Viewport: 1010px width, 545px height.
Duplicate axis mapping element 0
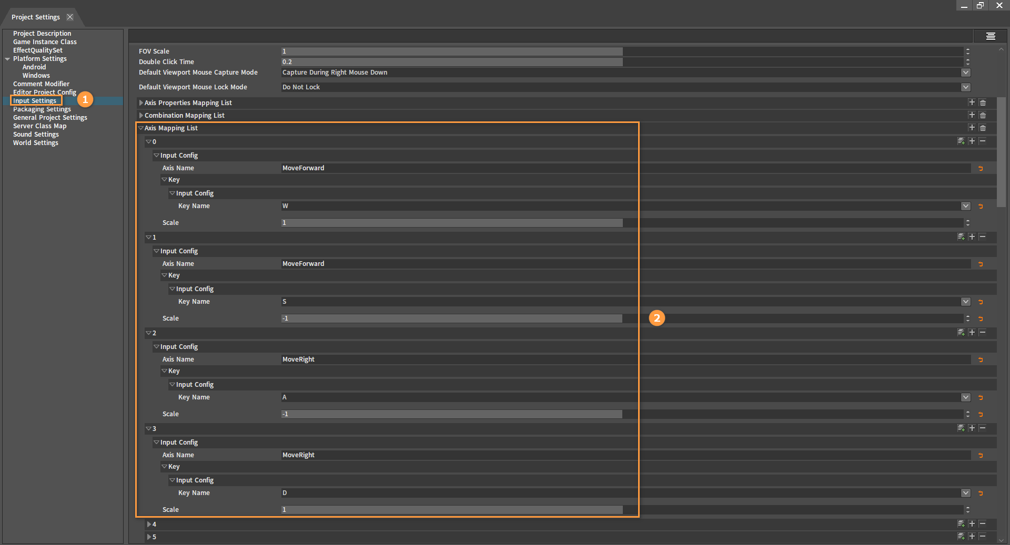(961, 141)
